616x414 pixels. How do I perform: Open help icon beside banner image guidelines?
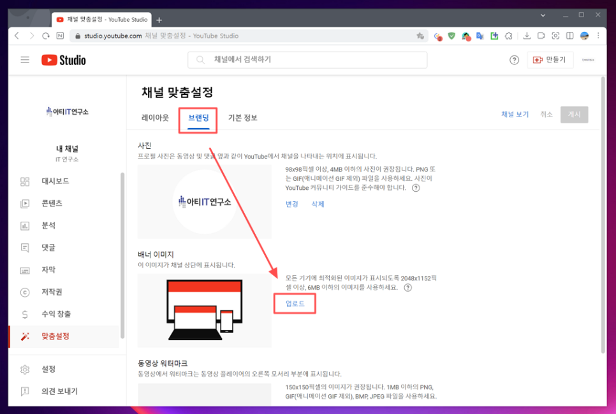pyautogui.click(x=407, y=288)
